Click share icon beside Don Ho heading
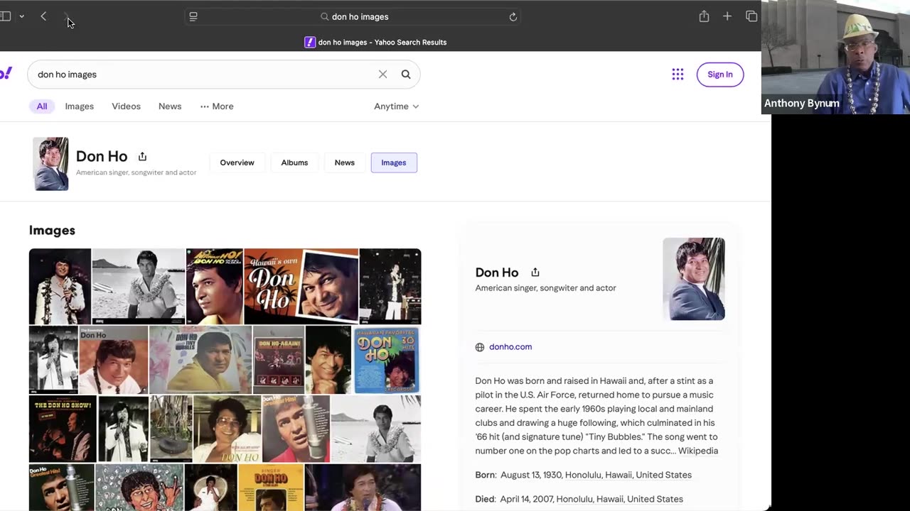Image resolution: width=910 pixels, height=511 pixels. [x=142, y=157]
